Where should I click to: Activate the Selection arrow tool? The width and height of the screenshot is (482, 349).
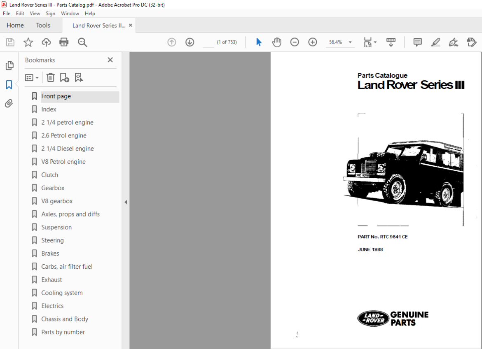[259, 42]
